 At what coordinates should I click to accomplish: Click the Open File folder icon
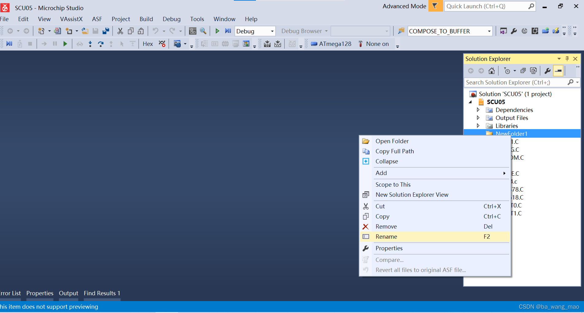[x=85, y=31]
